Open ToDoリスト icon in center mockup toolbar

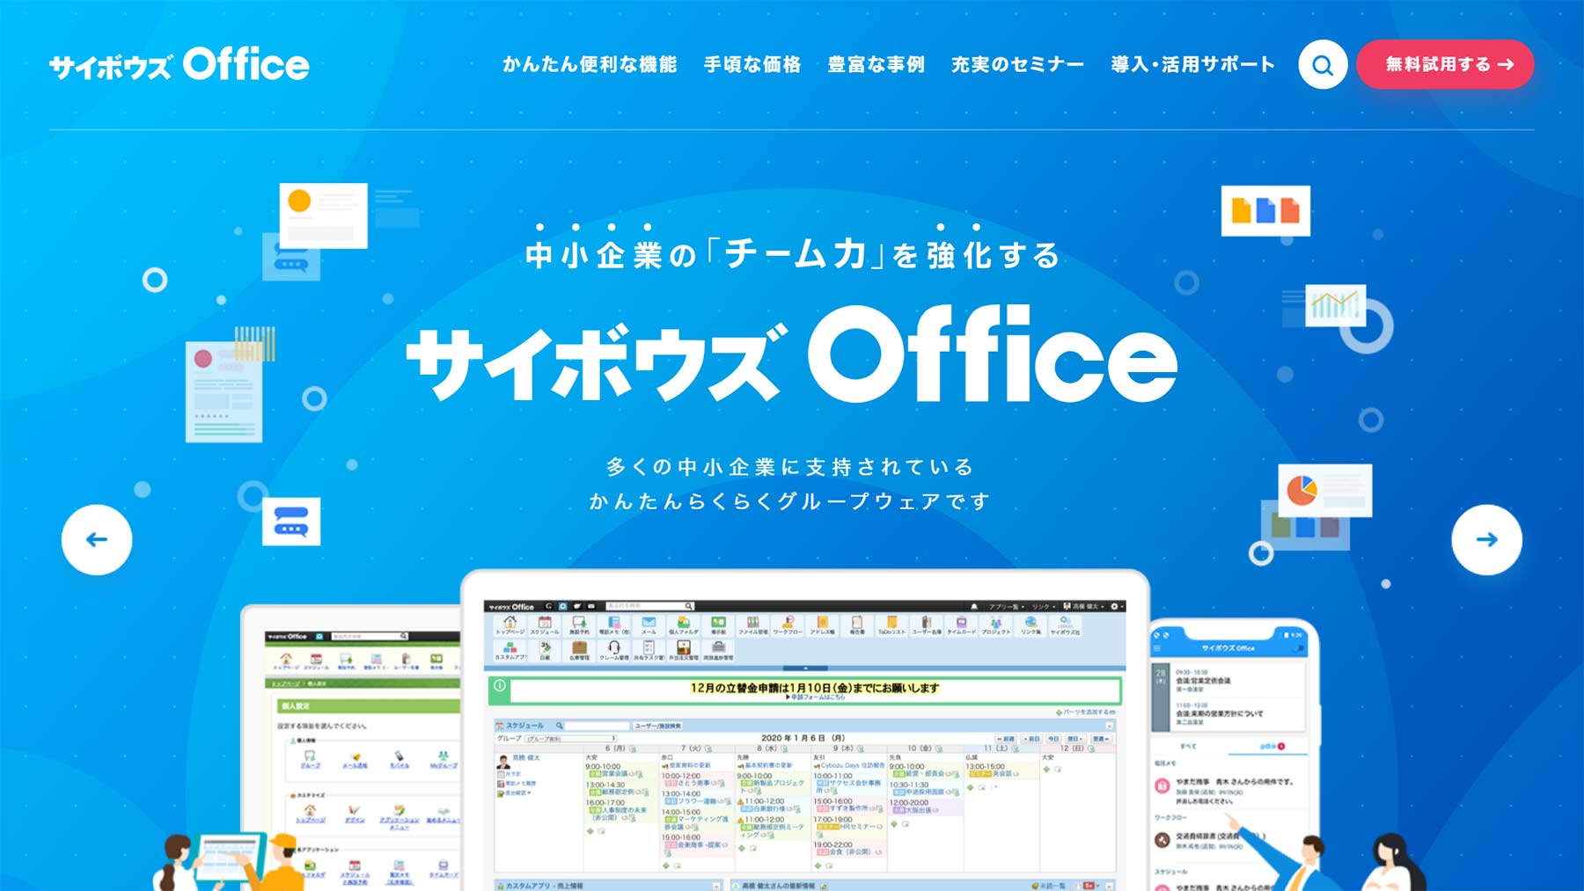(x=891, y=624)
